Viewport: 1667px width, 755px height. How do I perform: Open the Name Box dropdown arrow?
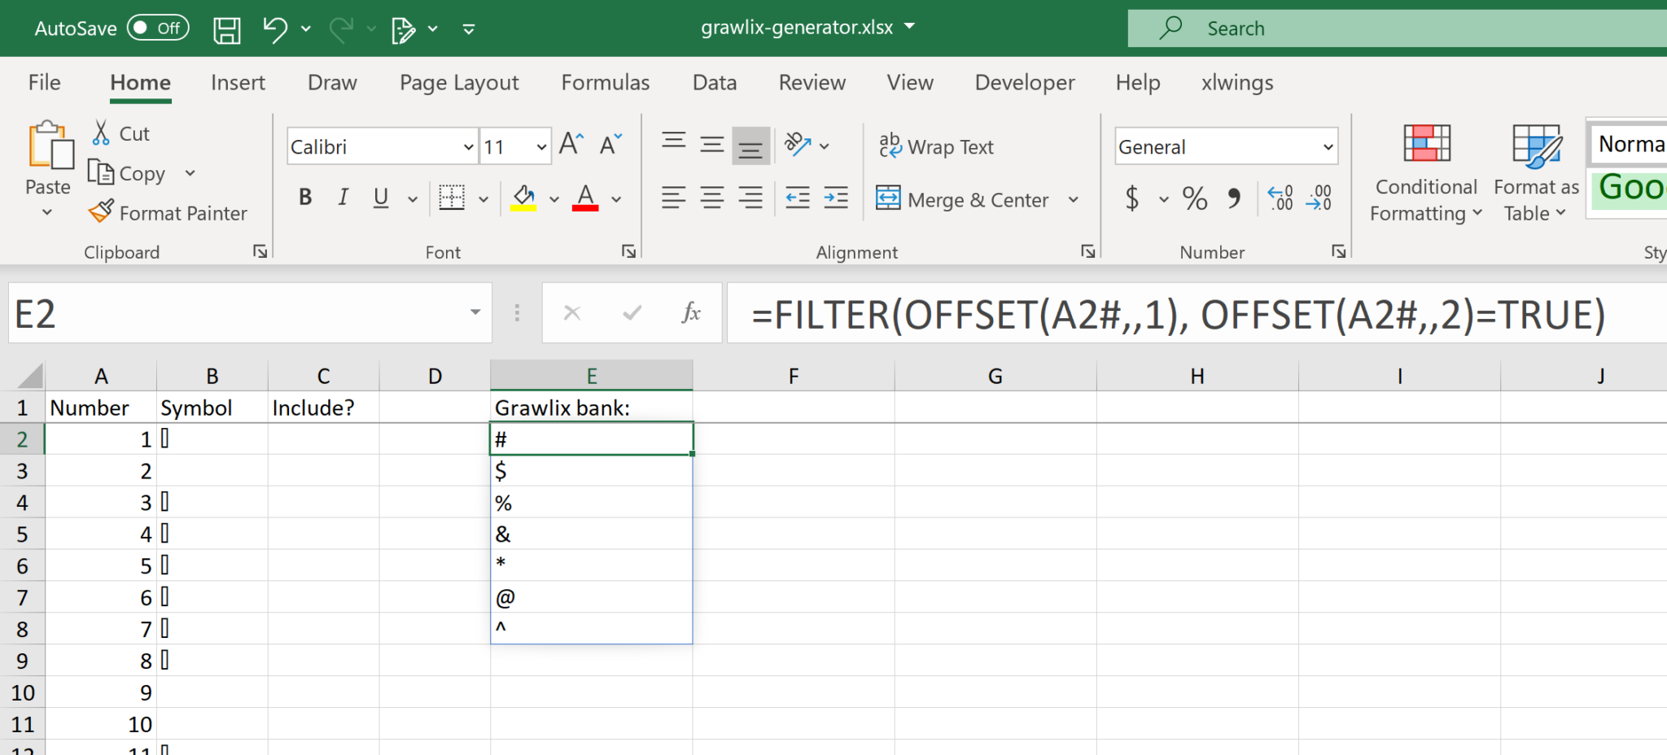475,313
